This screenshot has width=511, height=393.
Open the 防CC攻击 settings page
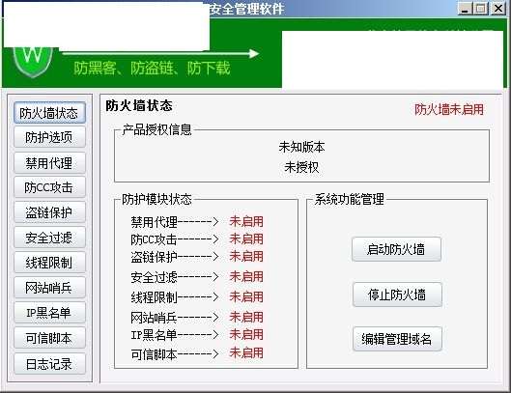tap(49, 187)
